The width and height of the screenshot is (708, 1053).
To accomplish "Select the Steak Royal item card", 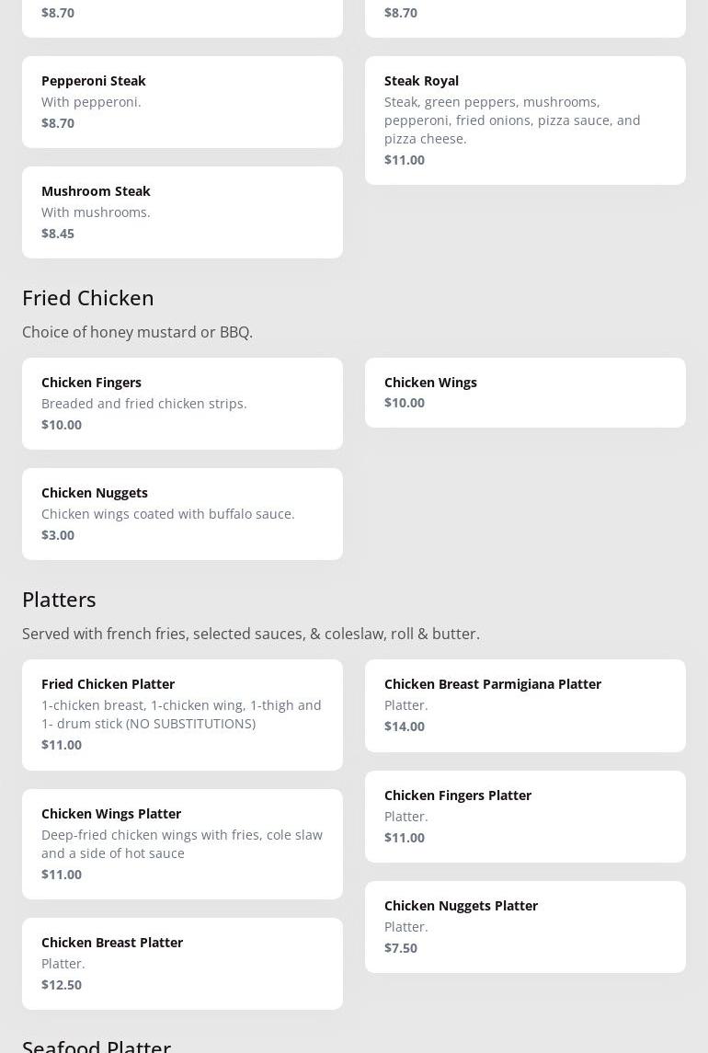I will click(x=525, y=120).
